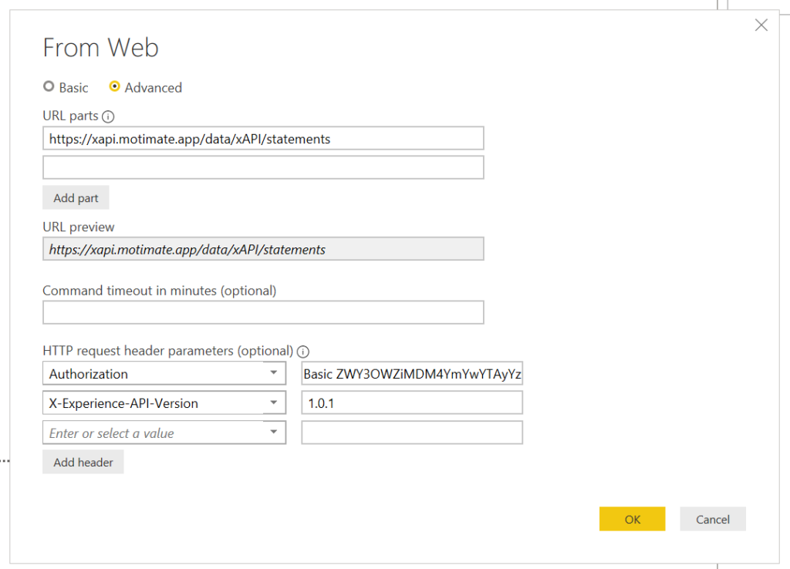Click the empty third header value field
Screen dimensions: 790x569
(412, 433)
